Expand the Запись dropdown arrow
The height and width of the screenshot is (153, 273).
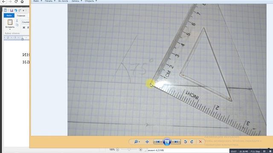click(x=81, y=1)
